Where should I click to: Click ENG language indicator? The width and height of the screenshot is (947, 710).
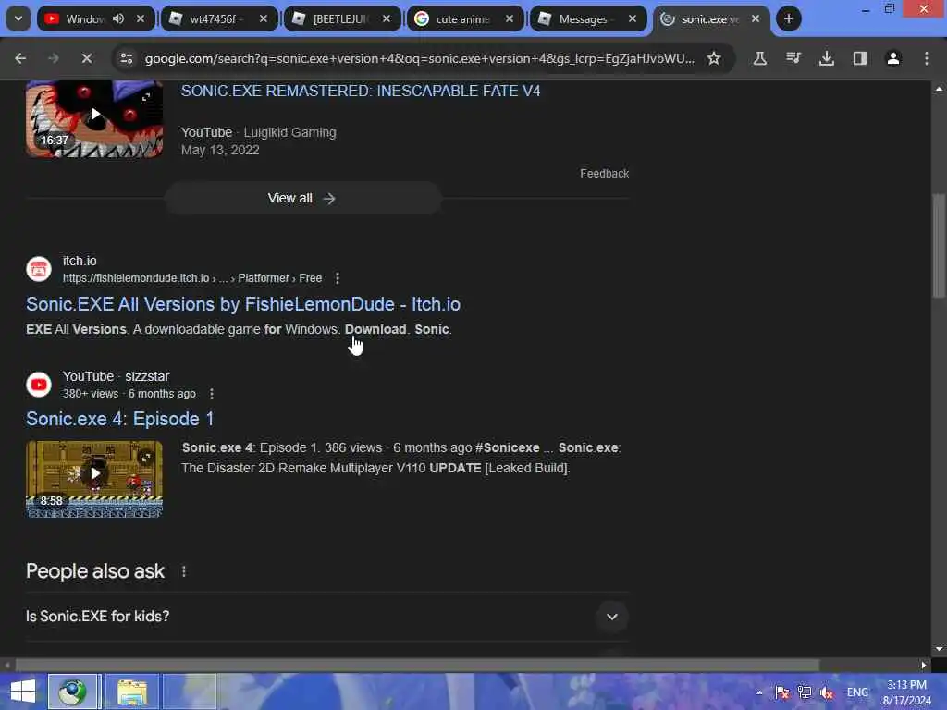pos(857,692)
